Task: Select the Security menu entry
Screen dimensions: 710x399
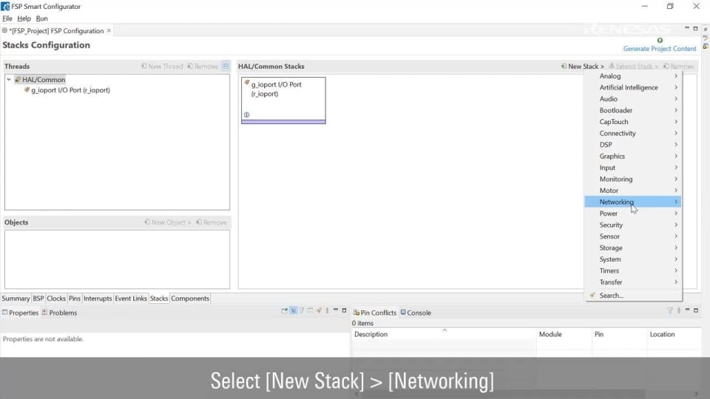Action: pos(633,225)
